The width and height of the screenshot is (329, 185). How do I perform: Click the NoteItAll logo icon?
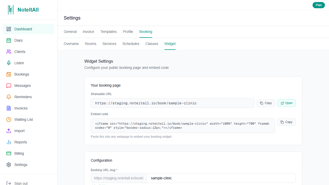coord(11,10)
